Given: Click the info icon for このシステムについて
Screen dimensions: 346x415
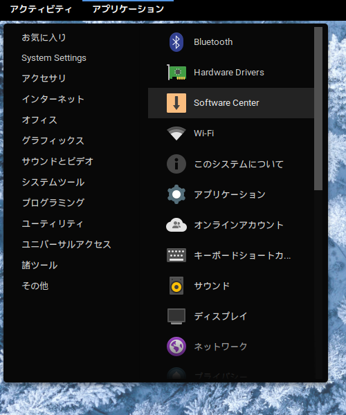Looking at the screenshot, I should pos(176,164).
